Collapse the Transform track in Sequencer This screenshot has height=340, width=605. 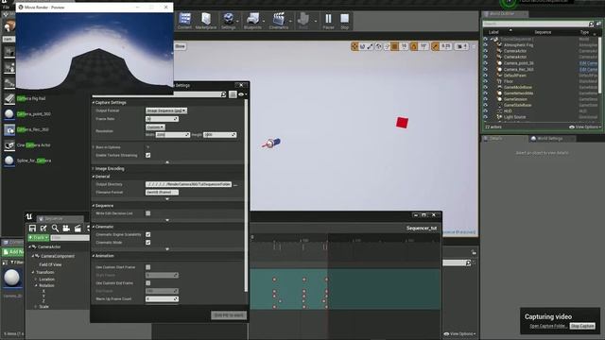pos(33,272)
